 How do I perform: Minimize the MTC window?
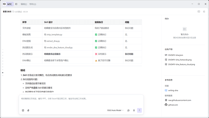point(192,4)
